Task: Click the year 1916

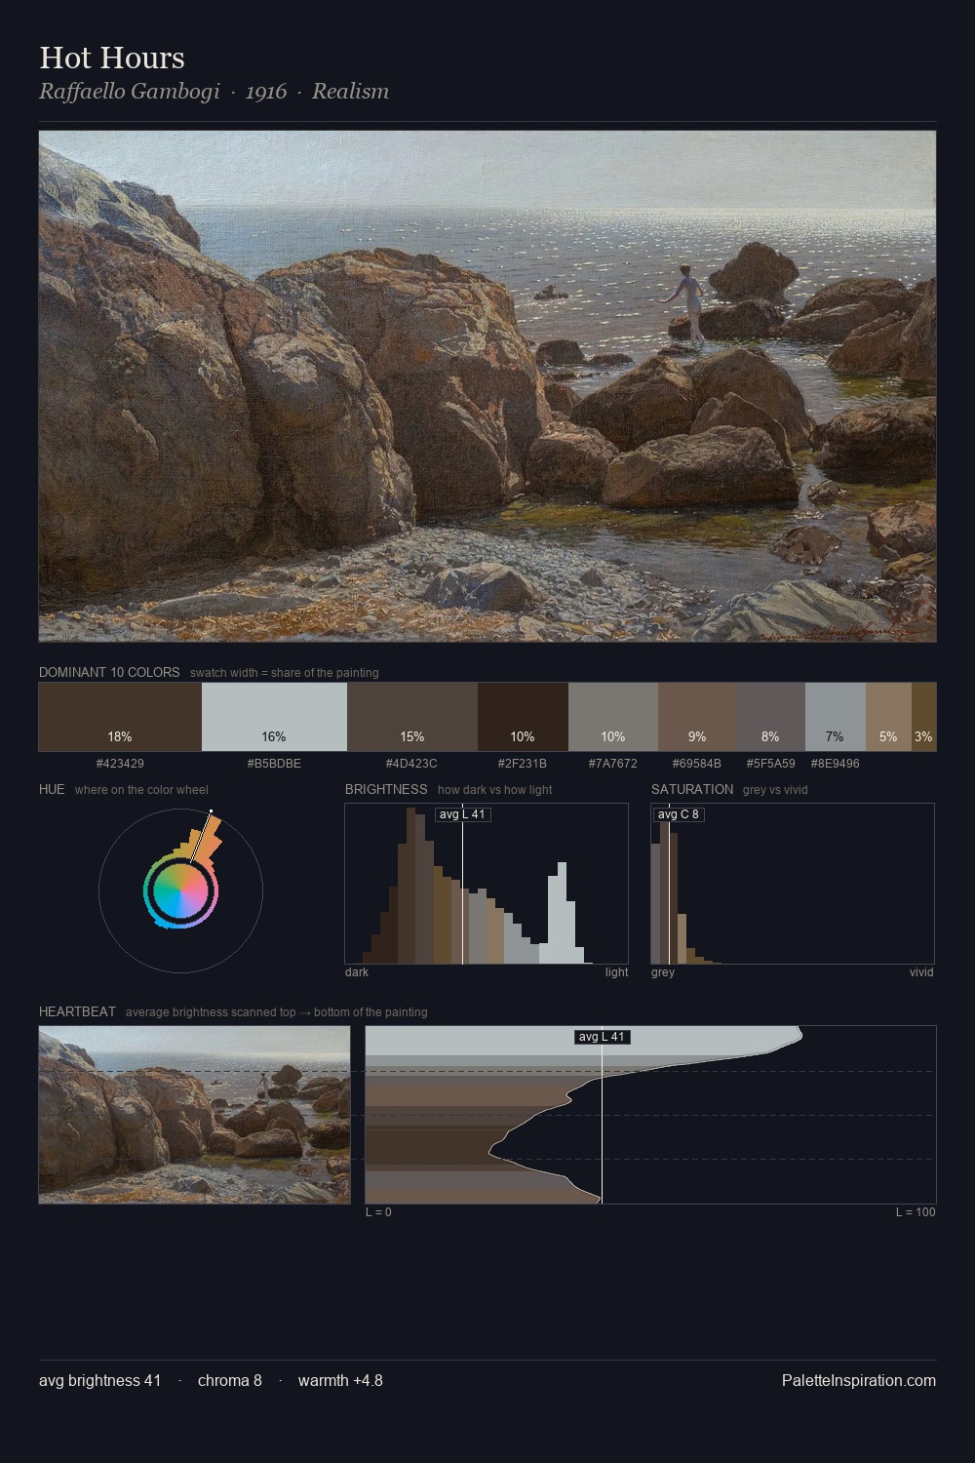Action: [266, 92]
